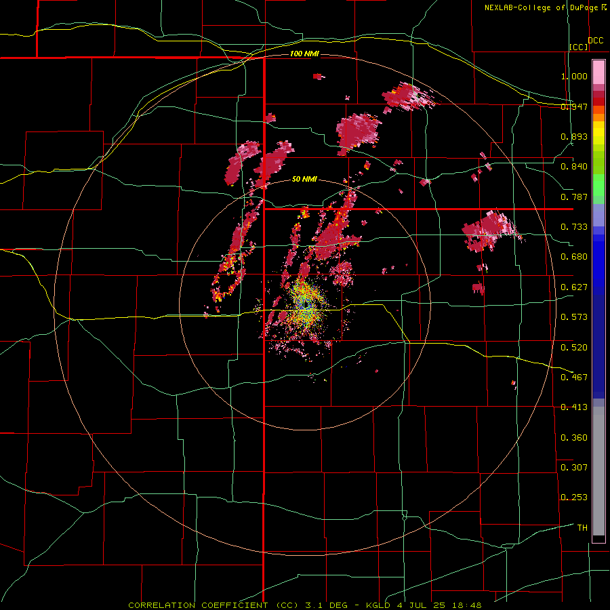The width and height of the screenshot is (610, 610).
Task: Click the DCC label above the color scale
Action: (x=595, y=41)
